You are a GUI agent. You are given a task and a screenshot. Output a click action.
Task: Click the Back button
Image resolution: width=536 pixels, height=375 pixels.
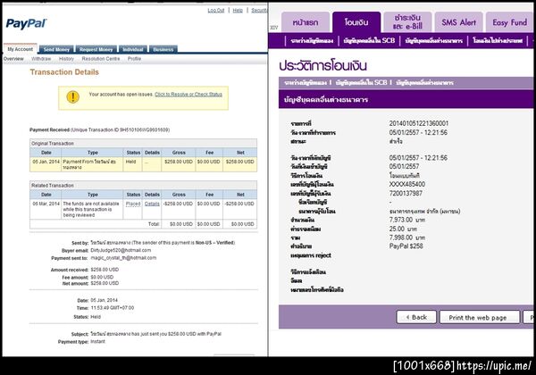point(416,317)
